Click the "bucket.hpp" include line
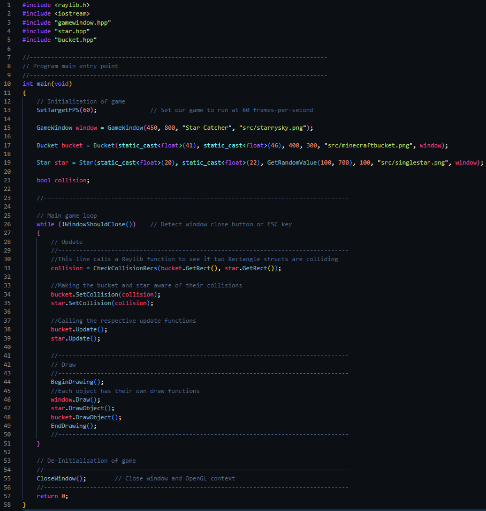This screenshot has width=486, height=511. tap(77, 40)
